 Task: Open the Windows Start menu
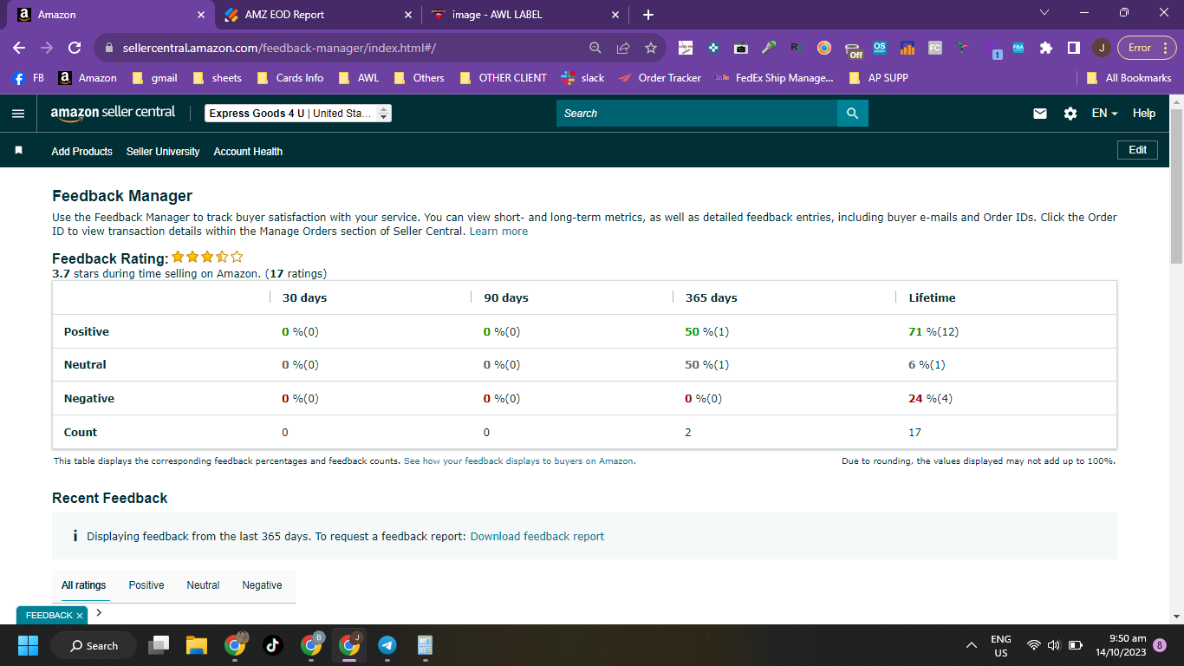[29, 645]
